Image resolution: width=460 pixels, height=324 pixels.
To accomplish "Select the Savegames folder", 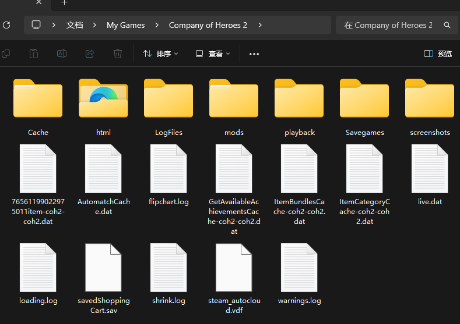I will point(364,108).
